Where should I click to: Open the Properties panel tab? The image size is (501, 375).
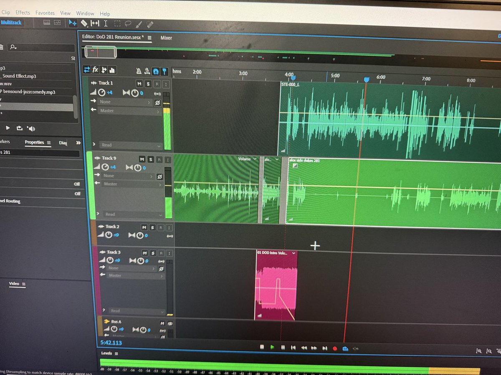[34, 142]
